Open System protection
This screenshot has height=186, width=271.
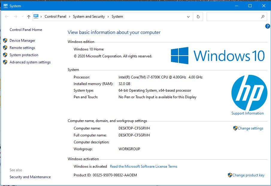pyautogui.click(x=24, y=55)
